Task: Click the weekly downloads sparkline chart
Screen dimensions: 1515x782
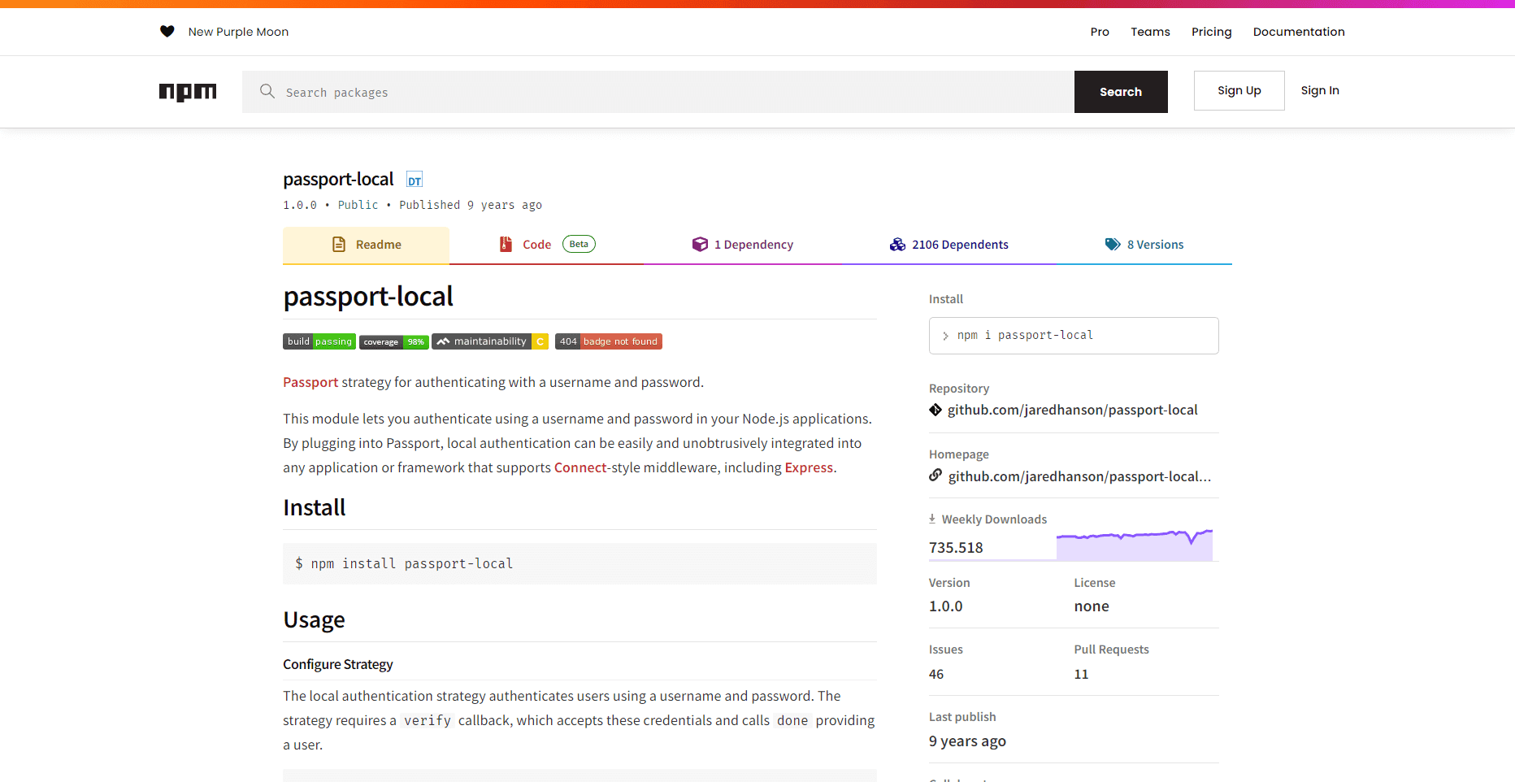Action: click(x=1135, y=545)
